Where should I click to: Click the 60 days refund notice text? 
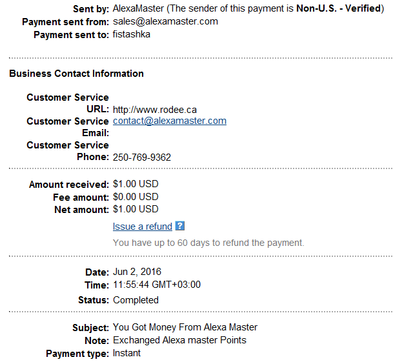coord(208,243)
